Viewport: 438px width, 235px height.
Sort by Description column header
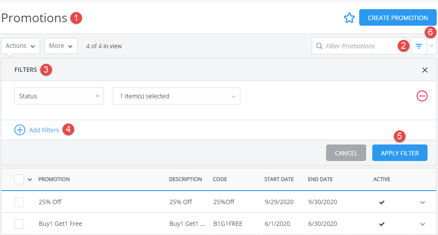pos(185,179)
